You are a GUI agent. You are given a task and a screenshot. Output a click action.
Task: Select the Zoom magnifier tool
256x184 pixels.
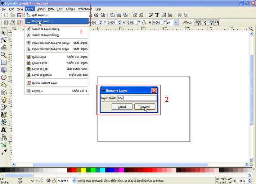[4, 55]
